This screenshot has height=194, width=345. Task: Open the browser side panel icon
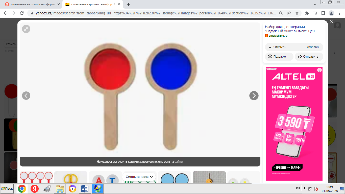323,13
